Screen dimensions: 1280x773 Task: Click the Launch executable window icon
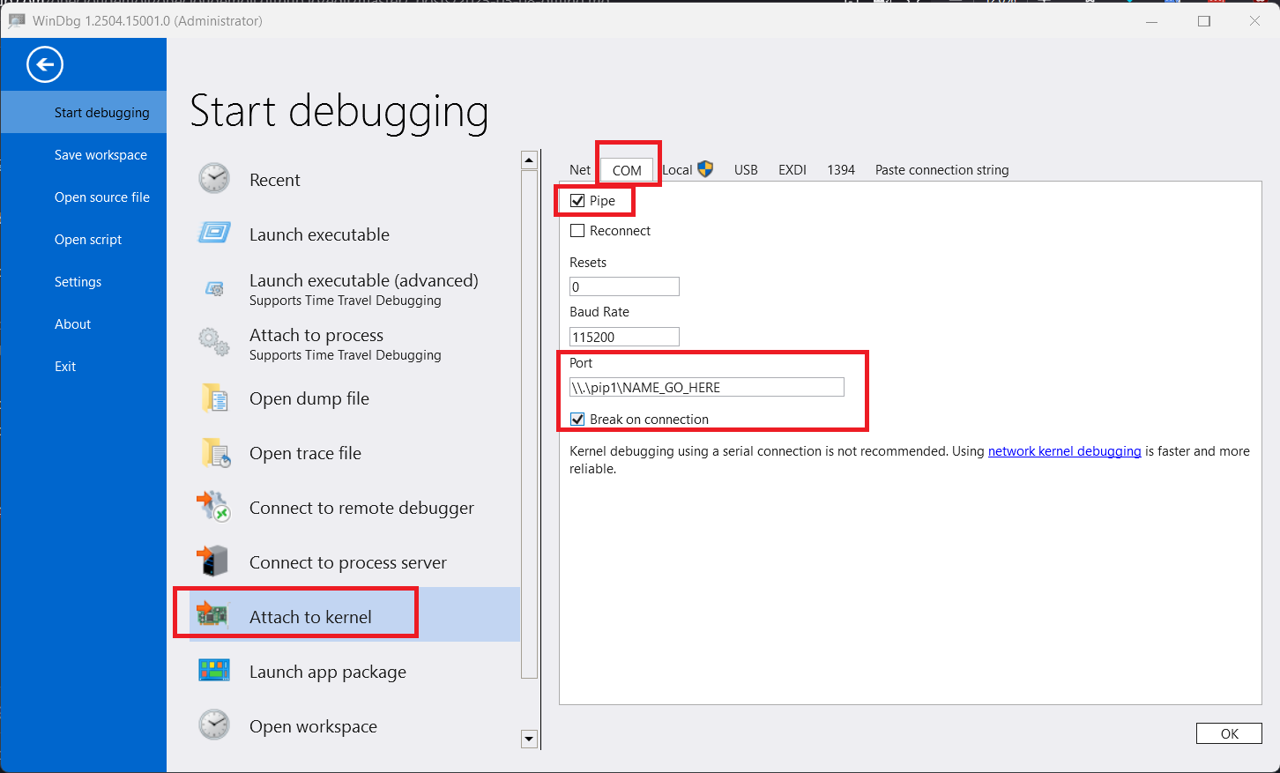coord(214,234)
